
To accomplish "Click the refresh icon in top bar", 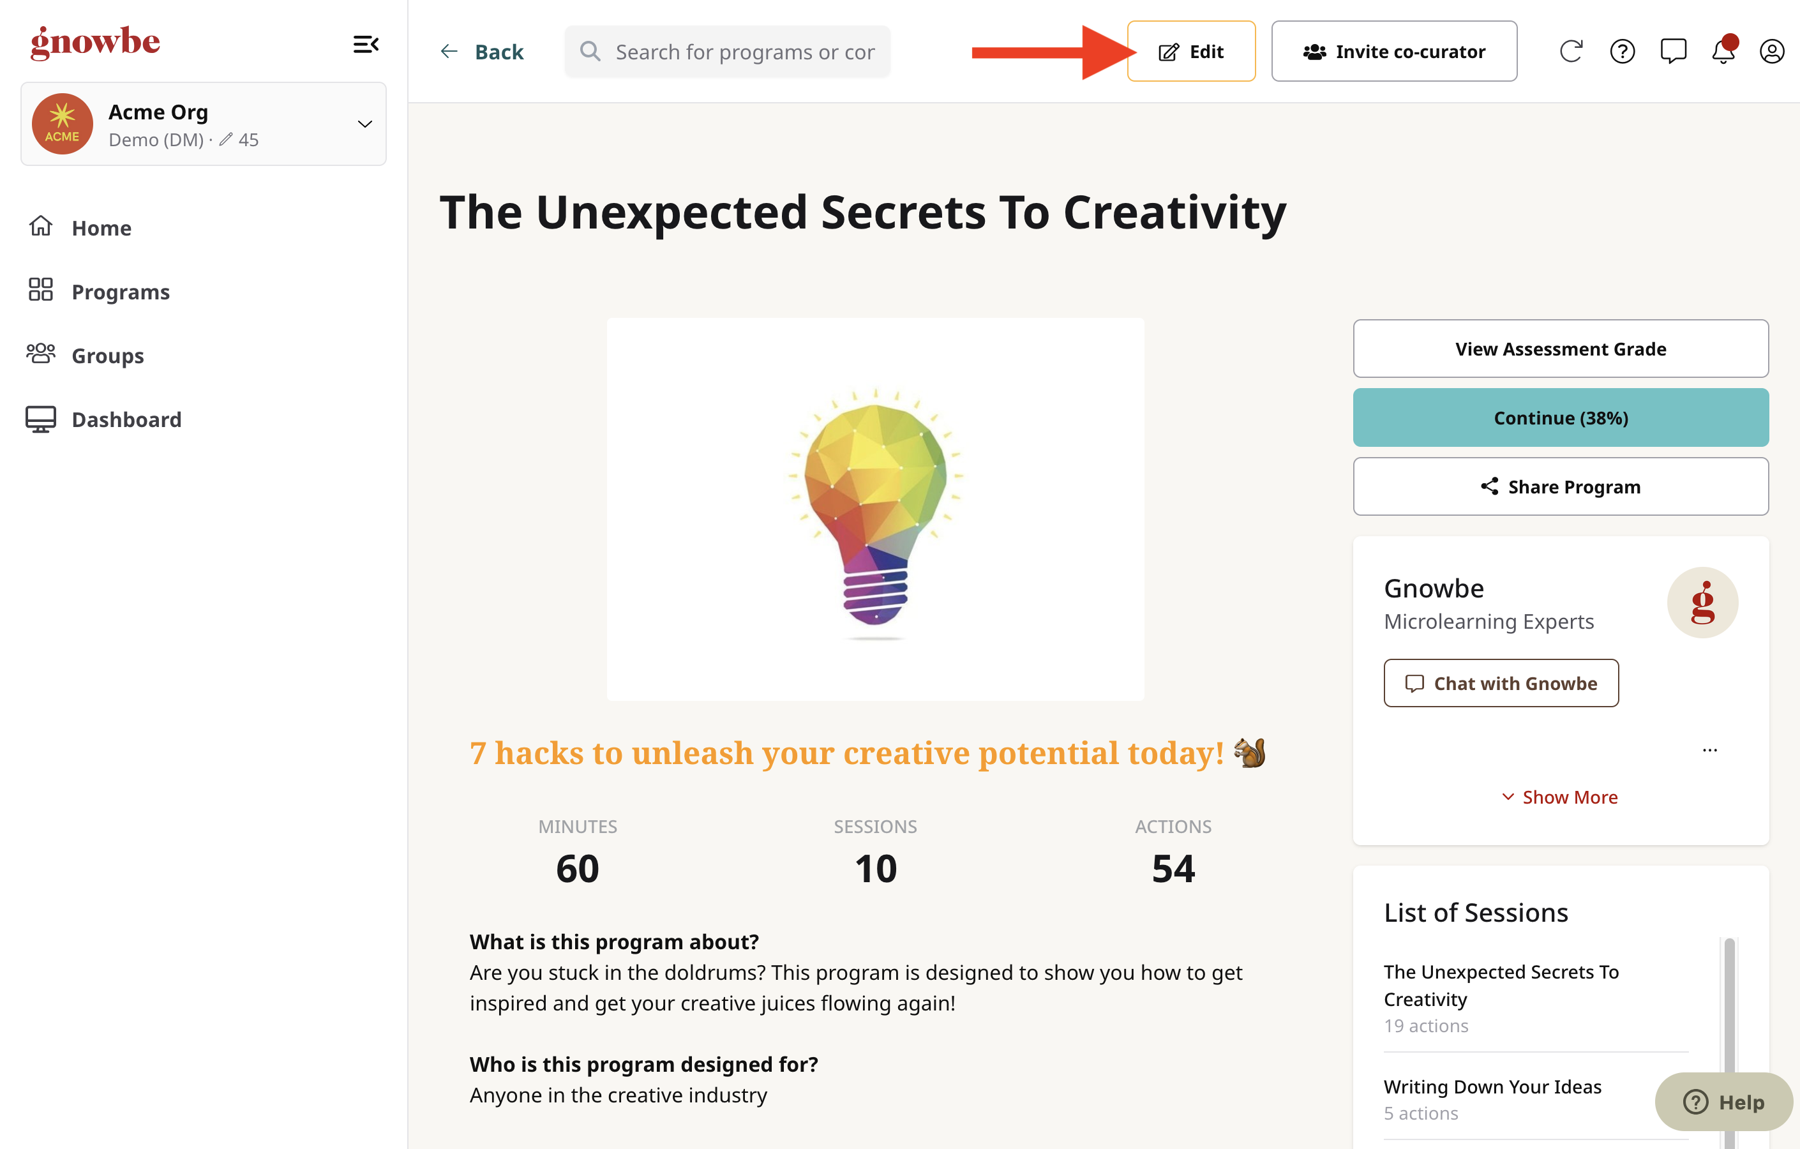I will click(1571, 51).
